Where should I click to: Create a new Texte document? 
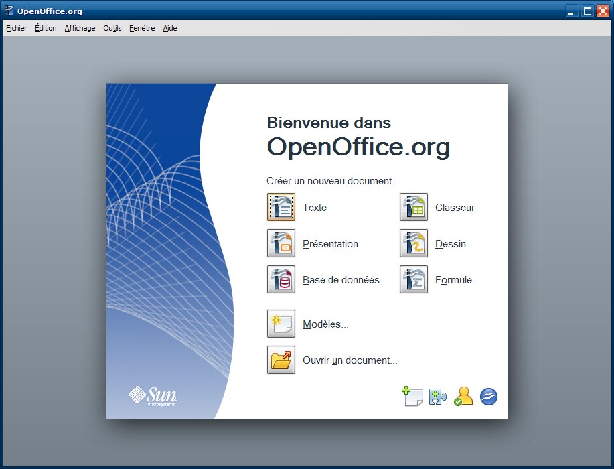tap(281, 208)
